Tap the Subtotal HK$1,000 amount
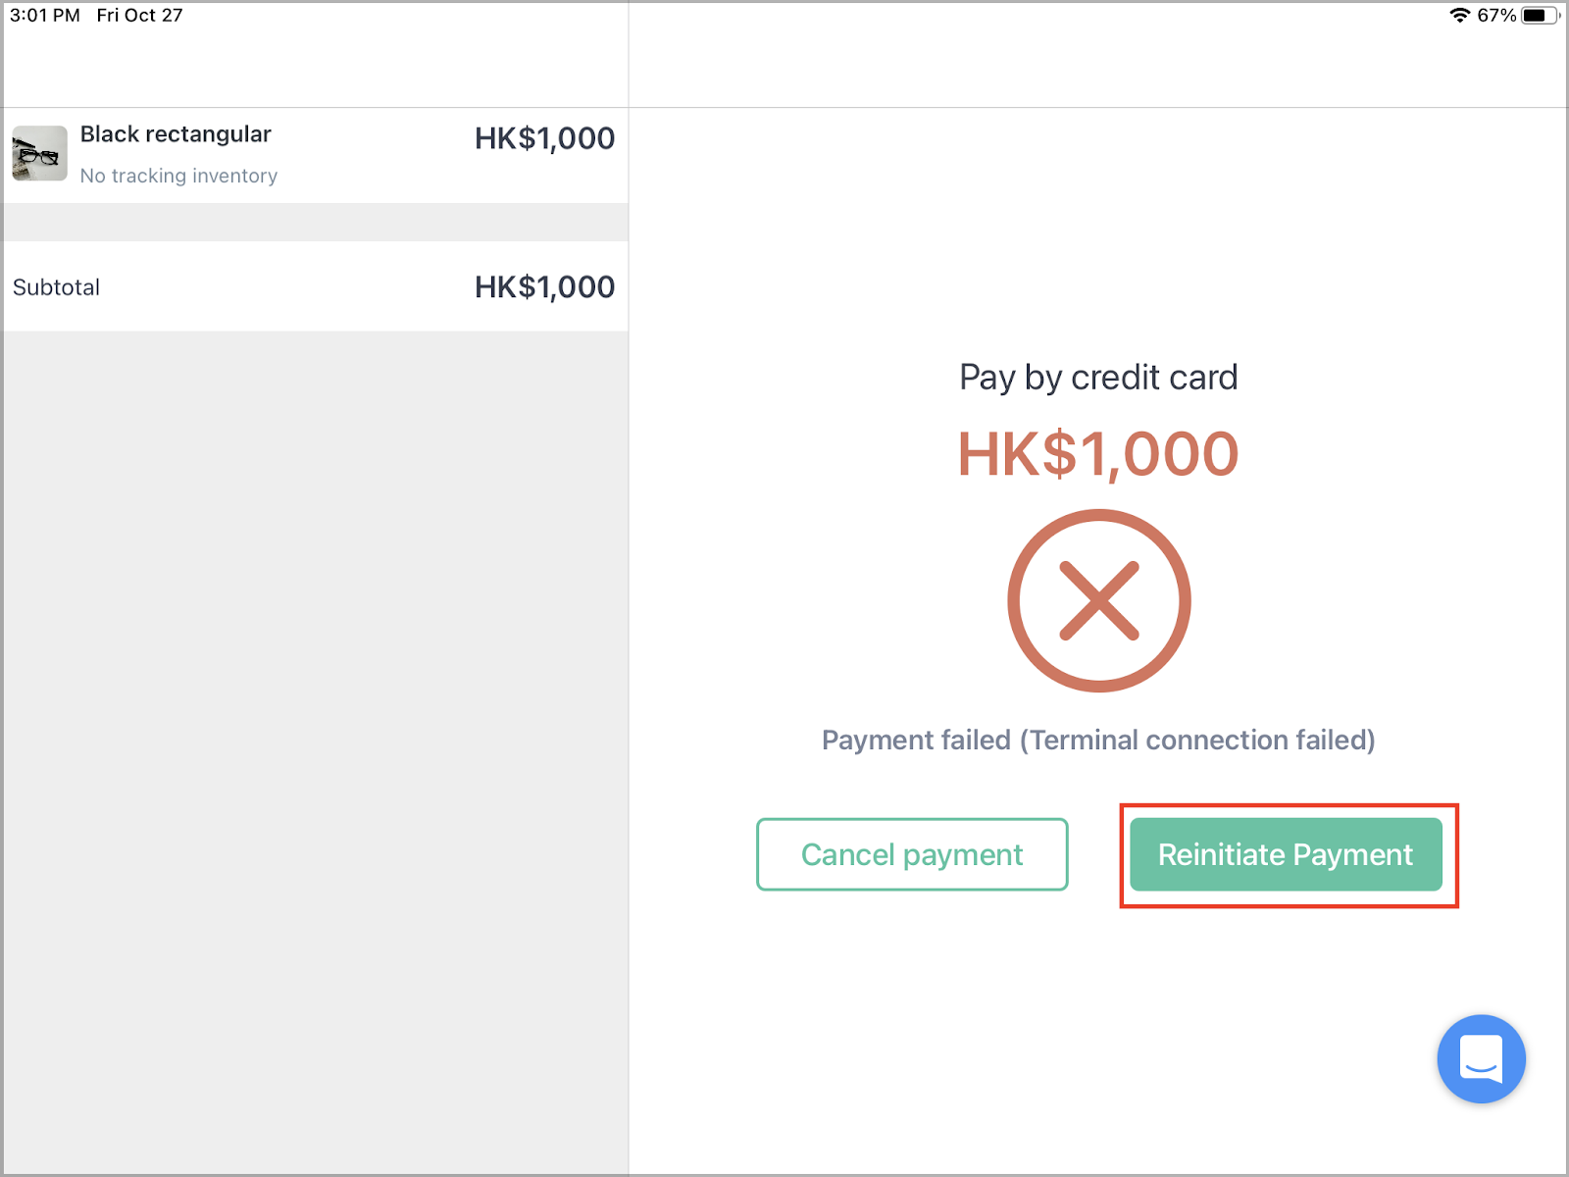 (544, 287)
